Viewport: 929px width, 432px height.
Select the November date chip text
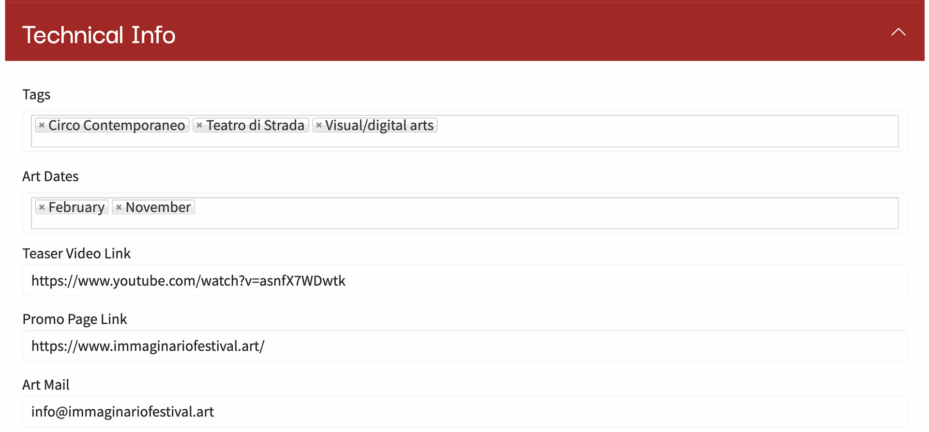(x=158, y=207)
